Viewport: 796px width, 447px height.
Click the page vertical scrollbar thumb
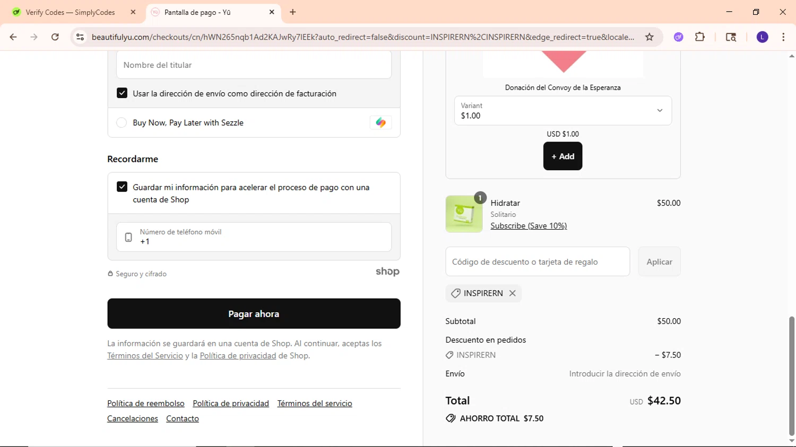tap(792, 375)
